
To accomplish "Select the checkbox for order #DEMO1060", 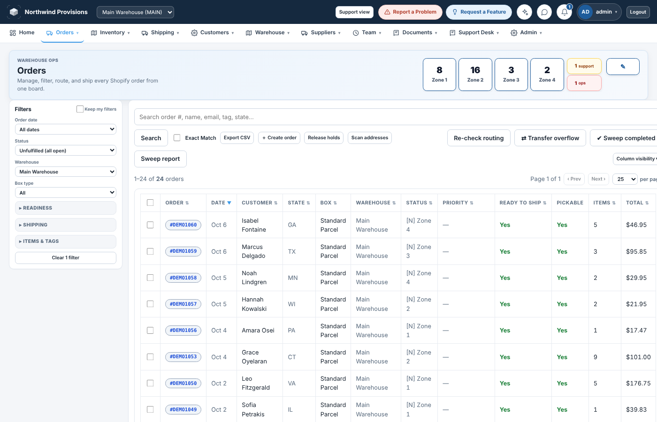I will (150, 225).
